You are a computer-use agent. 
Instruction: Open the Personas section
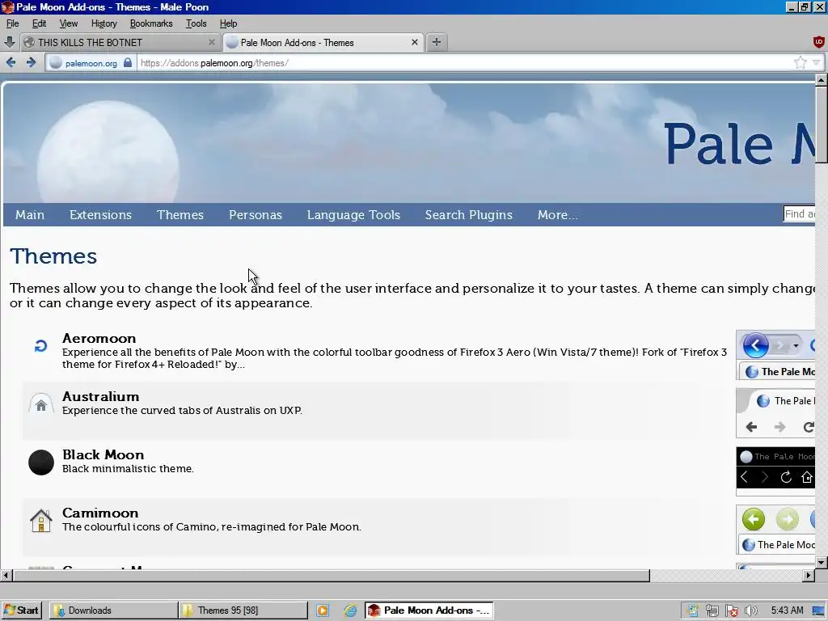pos(256,215)
